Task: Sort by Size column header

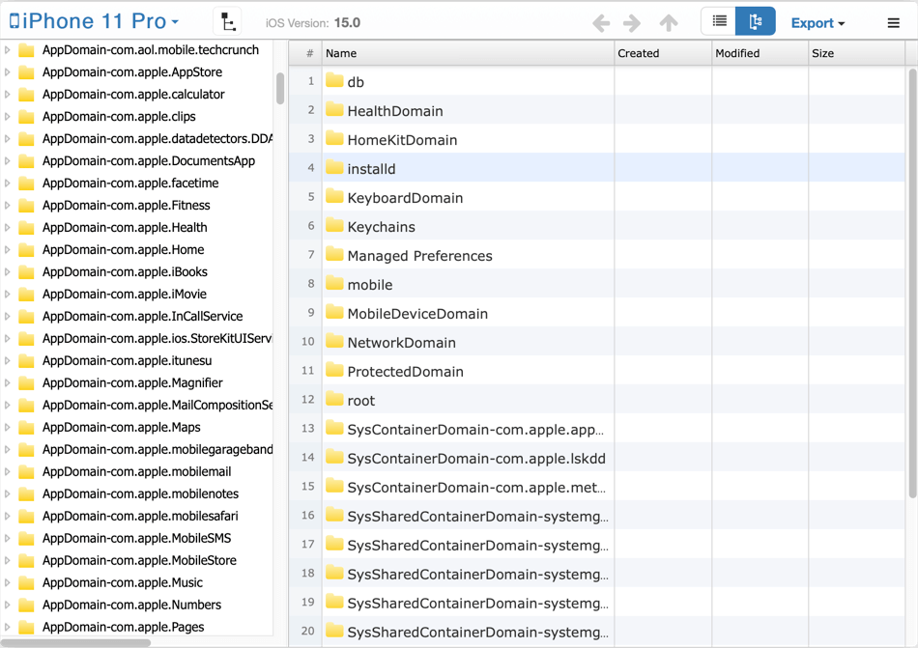Action: [856, 53]
